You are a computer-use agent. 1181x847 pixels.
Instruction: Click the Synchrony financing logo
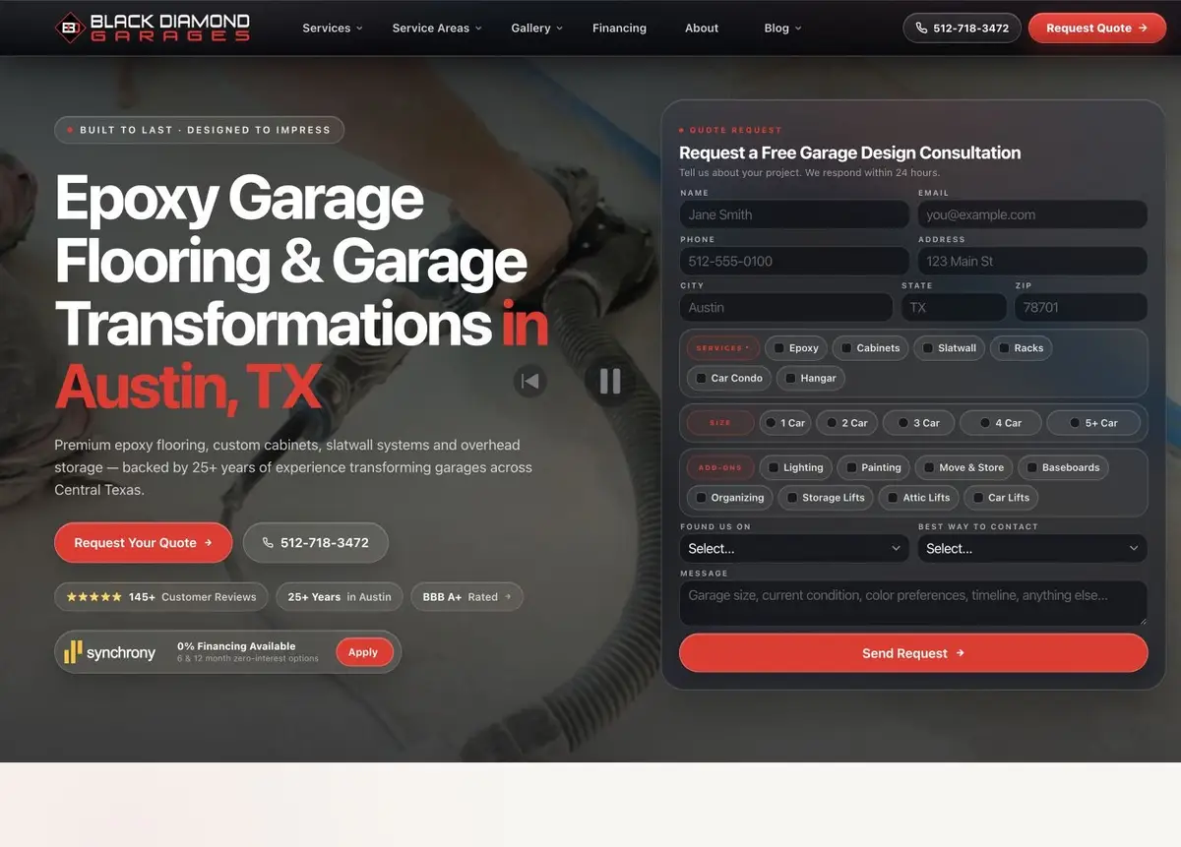click(109, 652)
